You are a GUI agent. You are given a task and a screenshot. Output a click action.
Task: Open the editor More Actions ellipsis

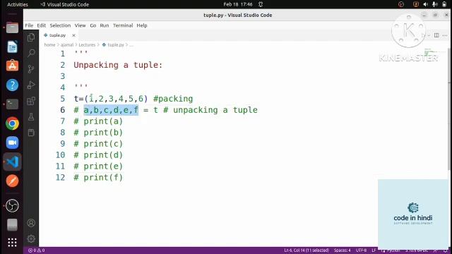click(x=445, y=35)
